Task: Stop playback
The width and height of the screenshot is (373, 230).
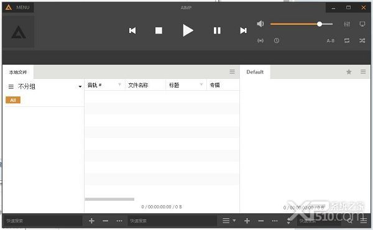Action: point(159,30)
